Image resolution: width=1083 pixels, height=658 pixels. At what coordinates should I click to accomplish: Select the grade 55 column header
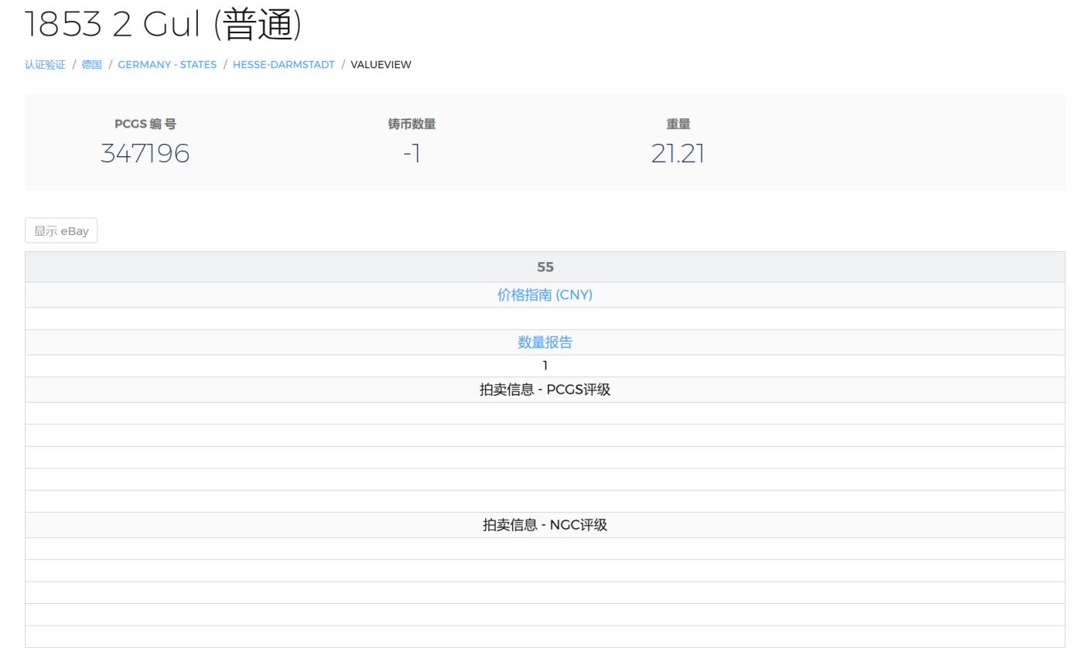click(545, 267)
